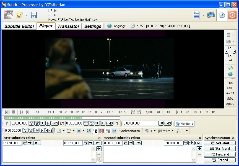Toggle the play queue Q button

pyautogui.click(x=95, y=131)
